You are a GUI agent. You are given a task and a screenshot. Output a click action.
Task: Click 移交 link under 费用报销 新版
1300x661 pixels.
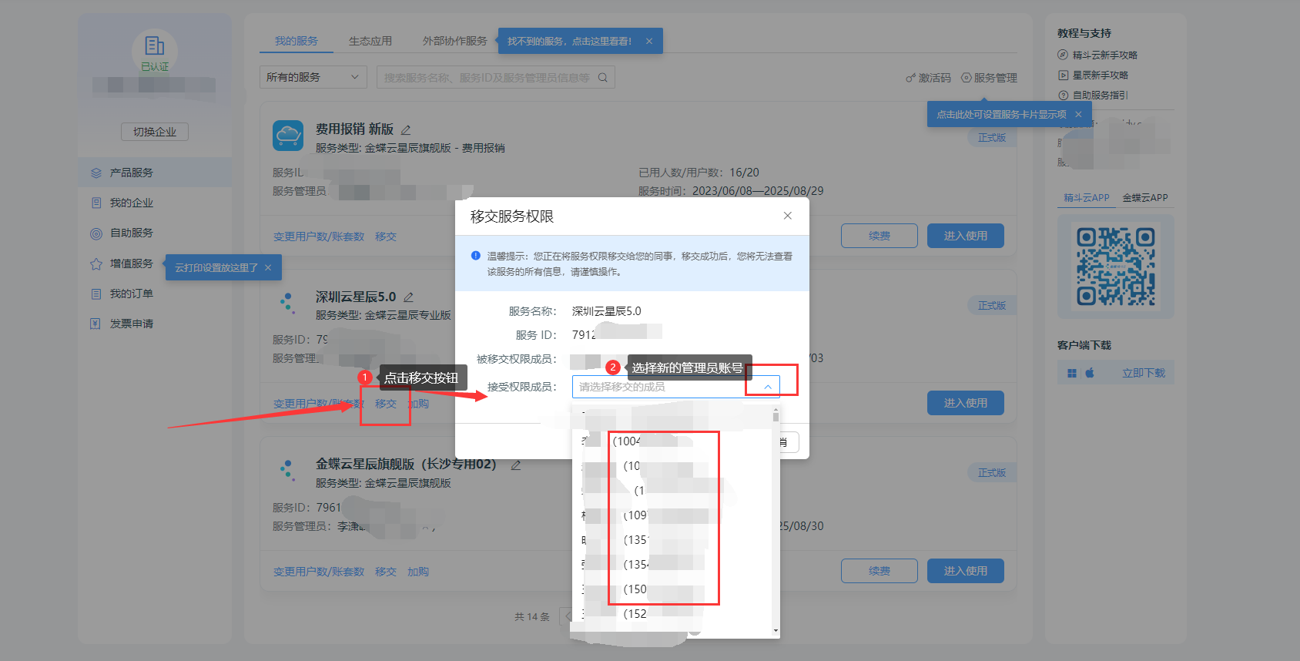click(x=386, y=237)
